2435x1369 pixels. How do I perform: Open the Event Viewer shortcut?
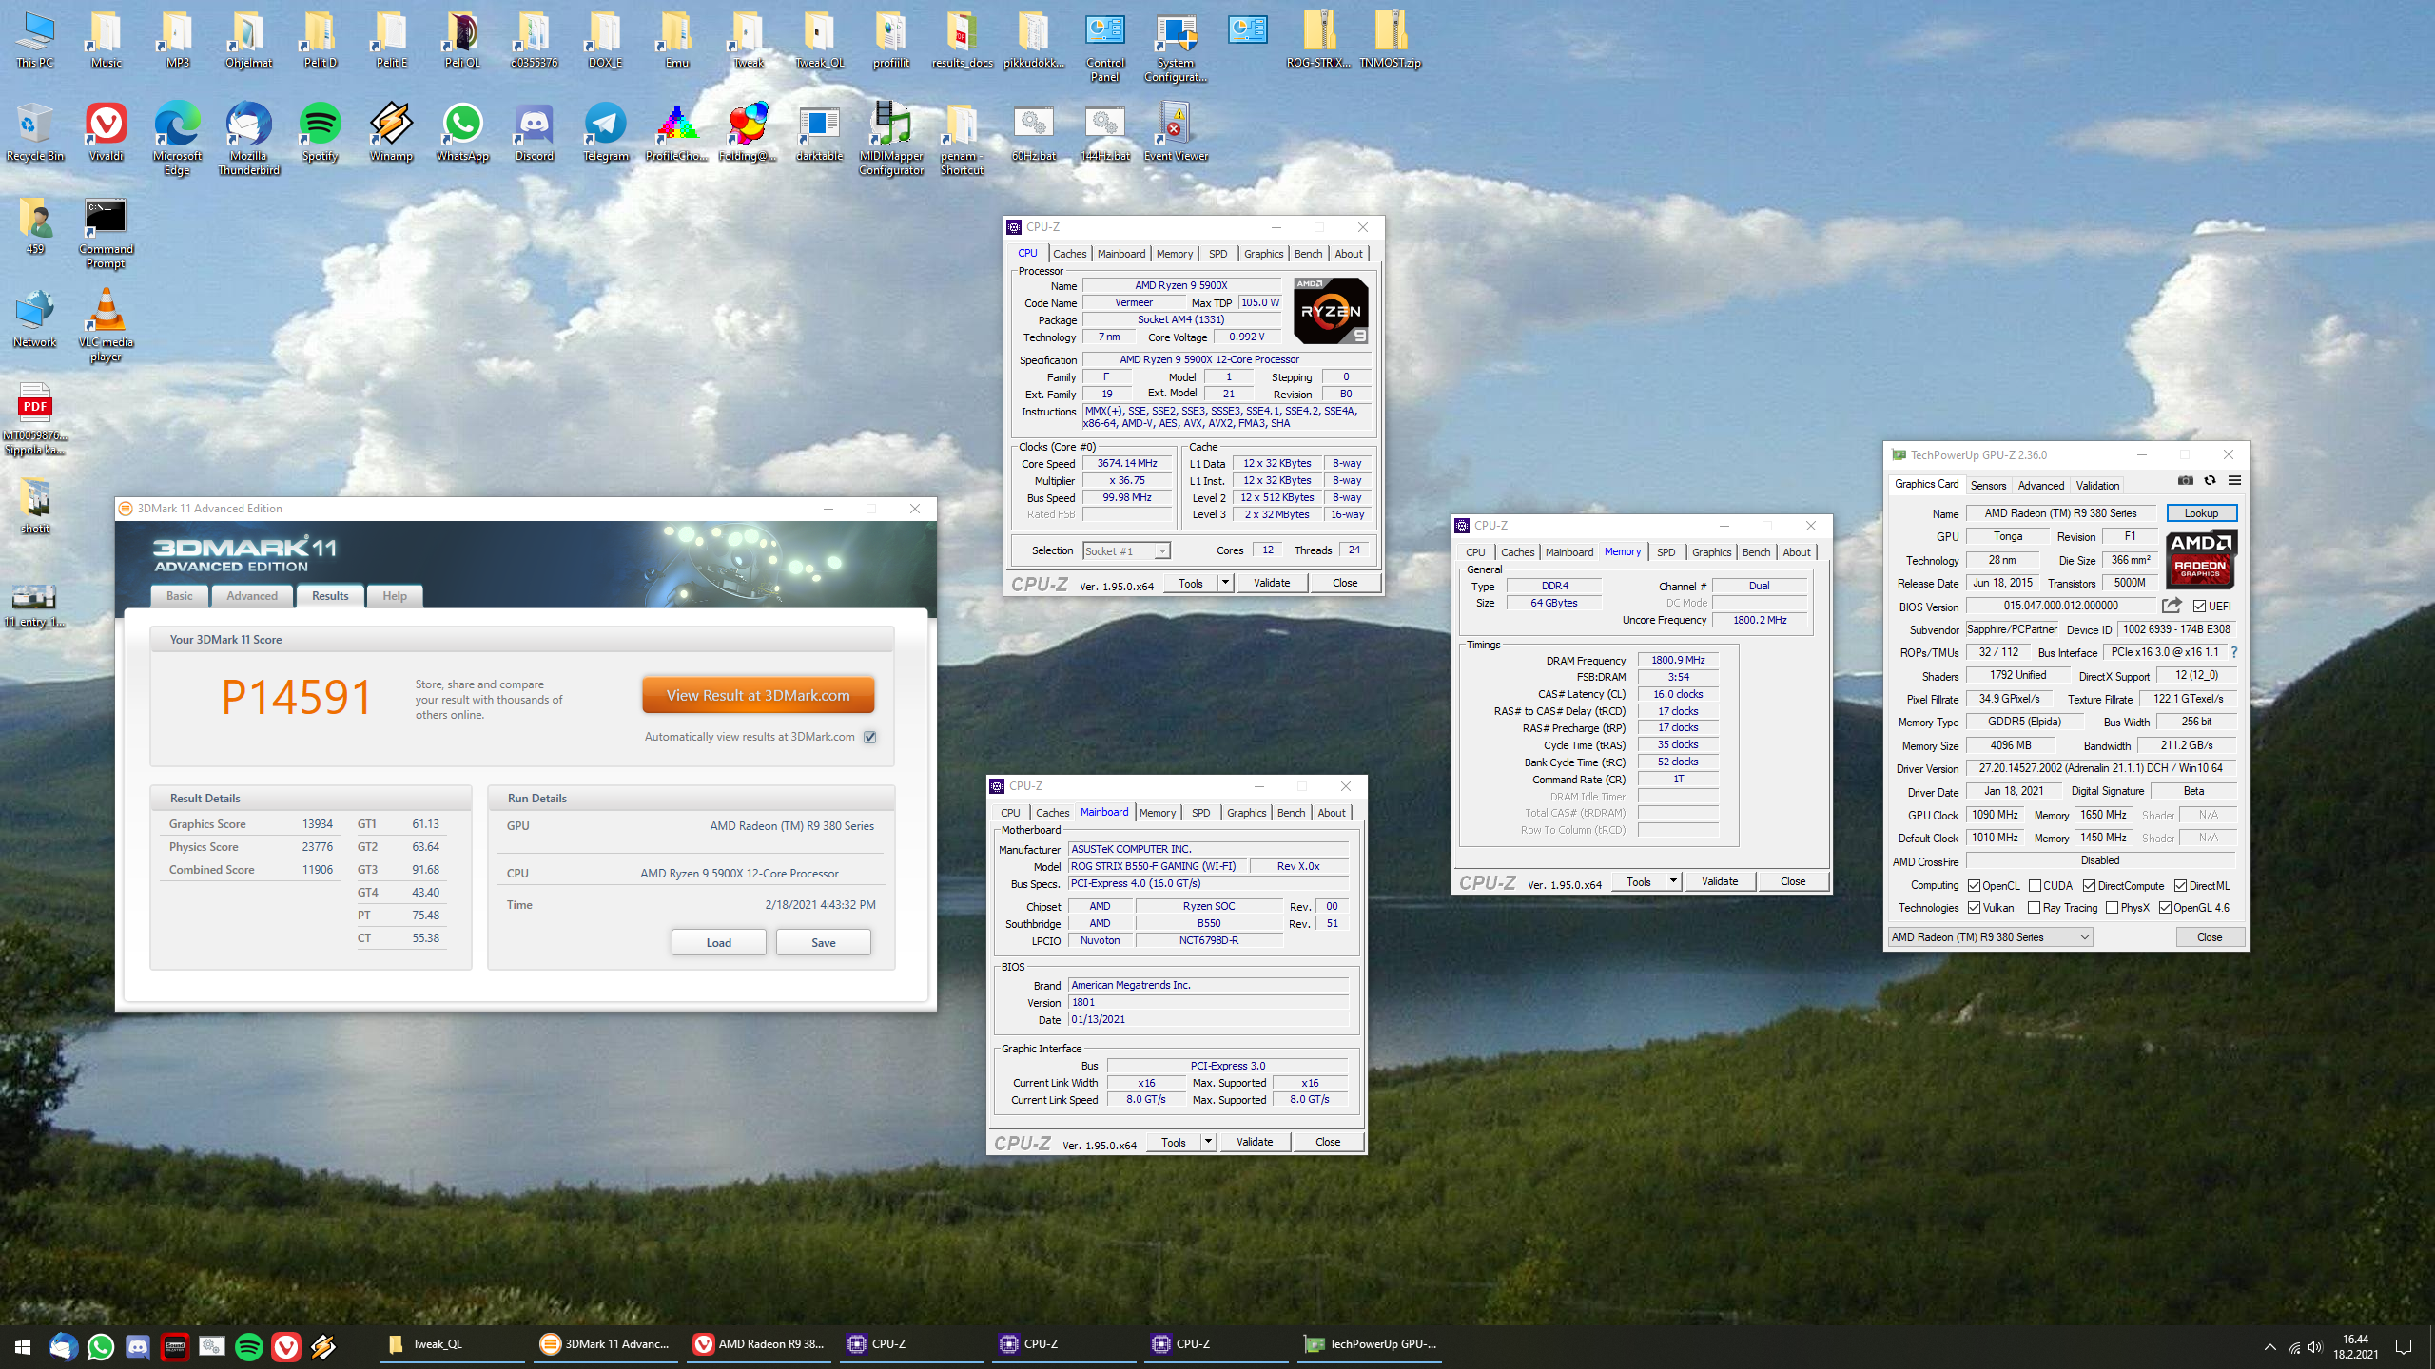pos(1176,132)
